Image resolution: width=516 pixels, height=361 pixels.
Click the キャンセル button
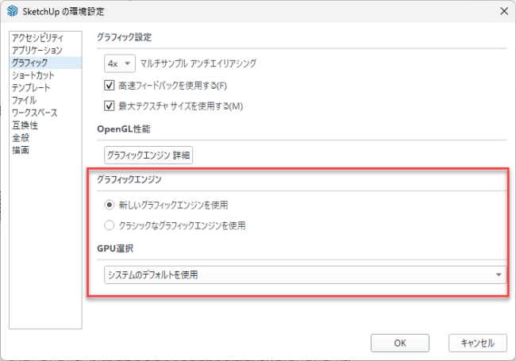(477, 343)
